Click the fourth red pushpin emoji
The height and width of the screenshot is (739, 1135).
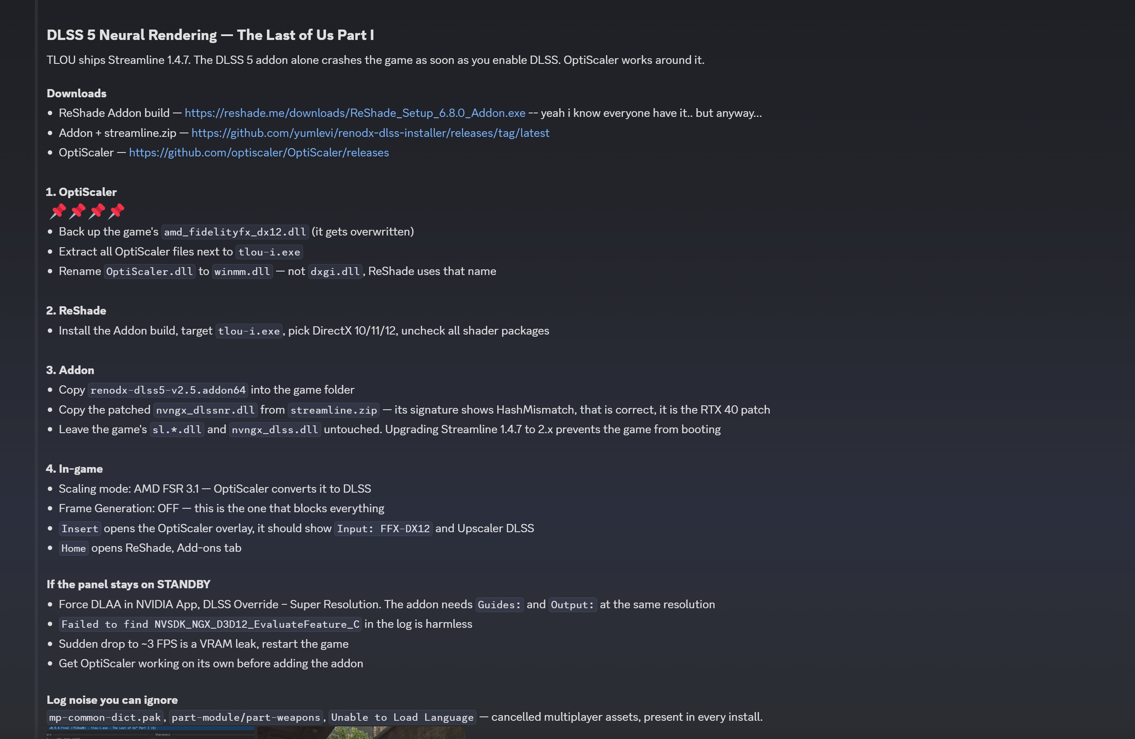(x=116, y=211)
